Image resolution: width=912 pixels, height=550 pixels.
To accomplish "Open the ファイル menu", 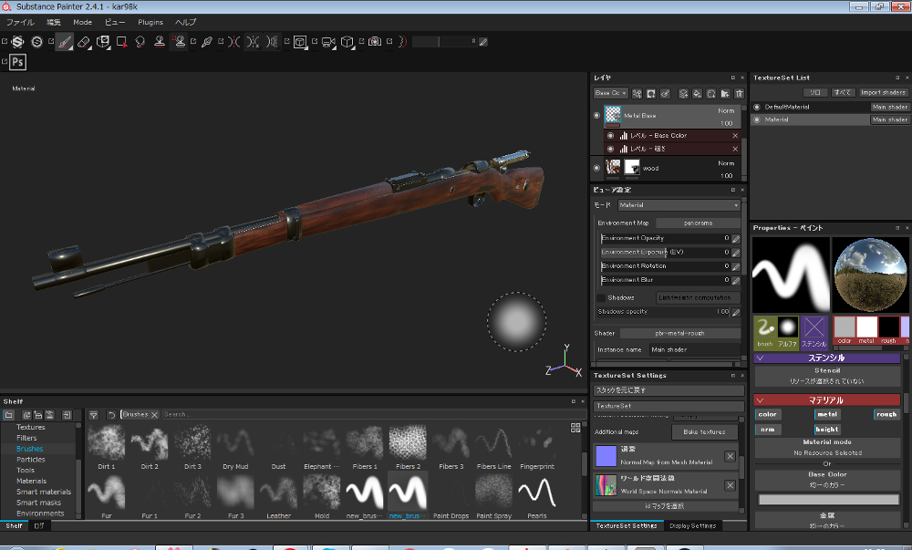I will 20,22.
